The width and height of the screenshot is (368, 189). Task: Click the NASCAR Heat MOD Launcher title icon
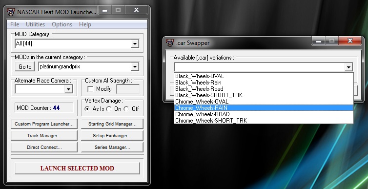[11, 12]
